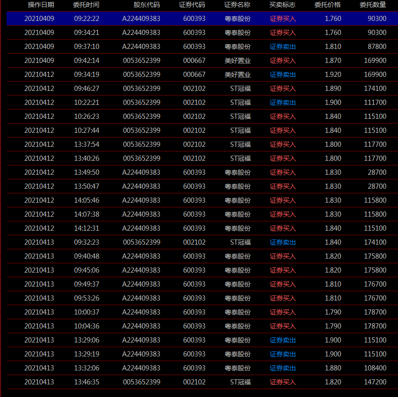Image resolution: width=398 pixels, height=397 pixels.
Task: Click shareholder code 0053652399 in the 13:46:35 row
Action: (142, 382)
